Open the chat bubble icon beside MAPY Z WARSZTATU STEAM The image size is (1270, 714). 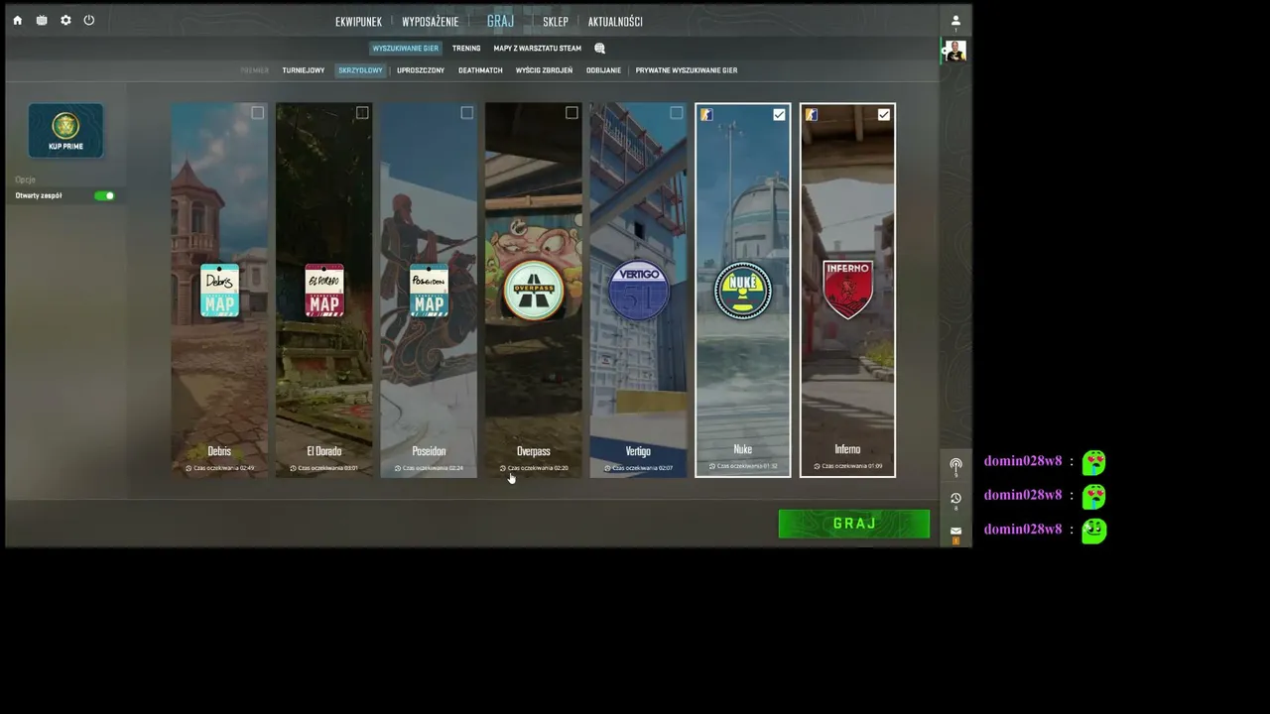pyautogui.click(x=599, y=48)
